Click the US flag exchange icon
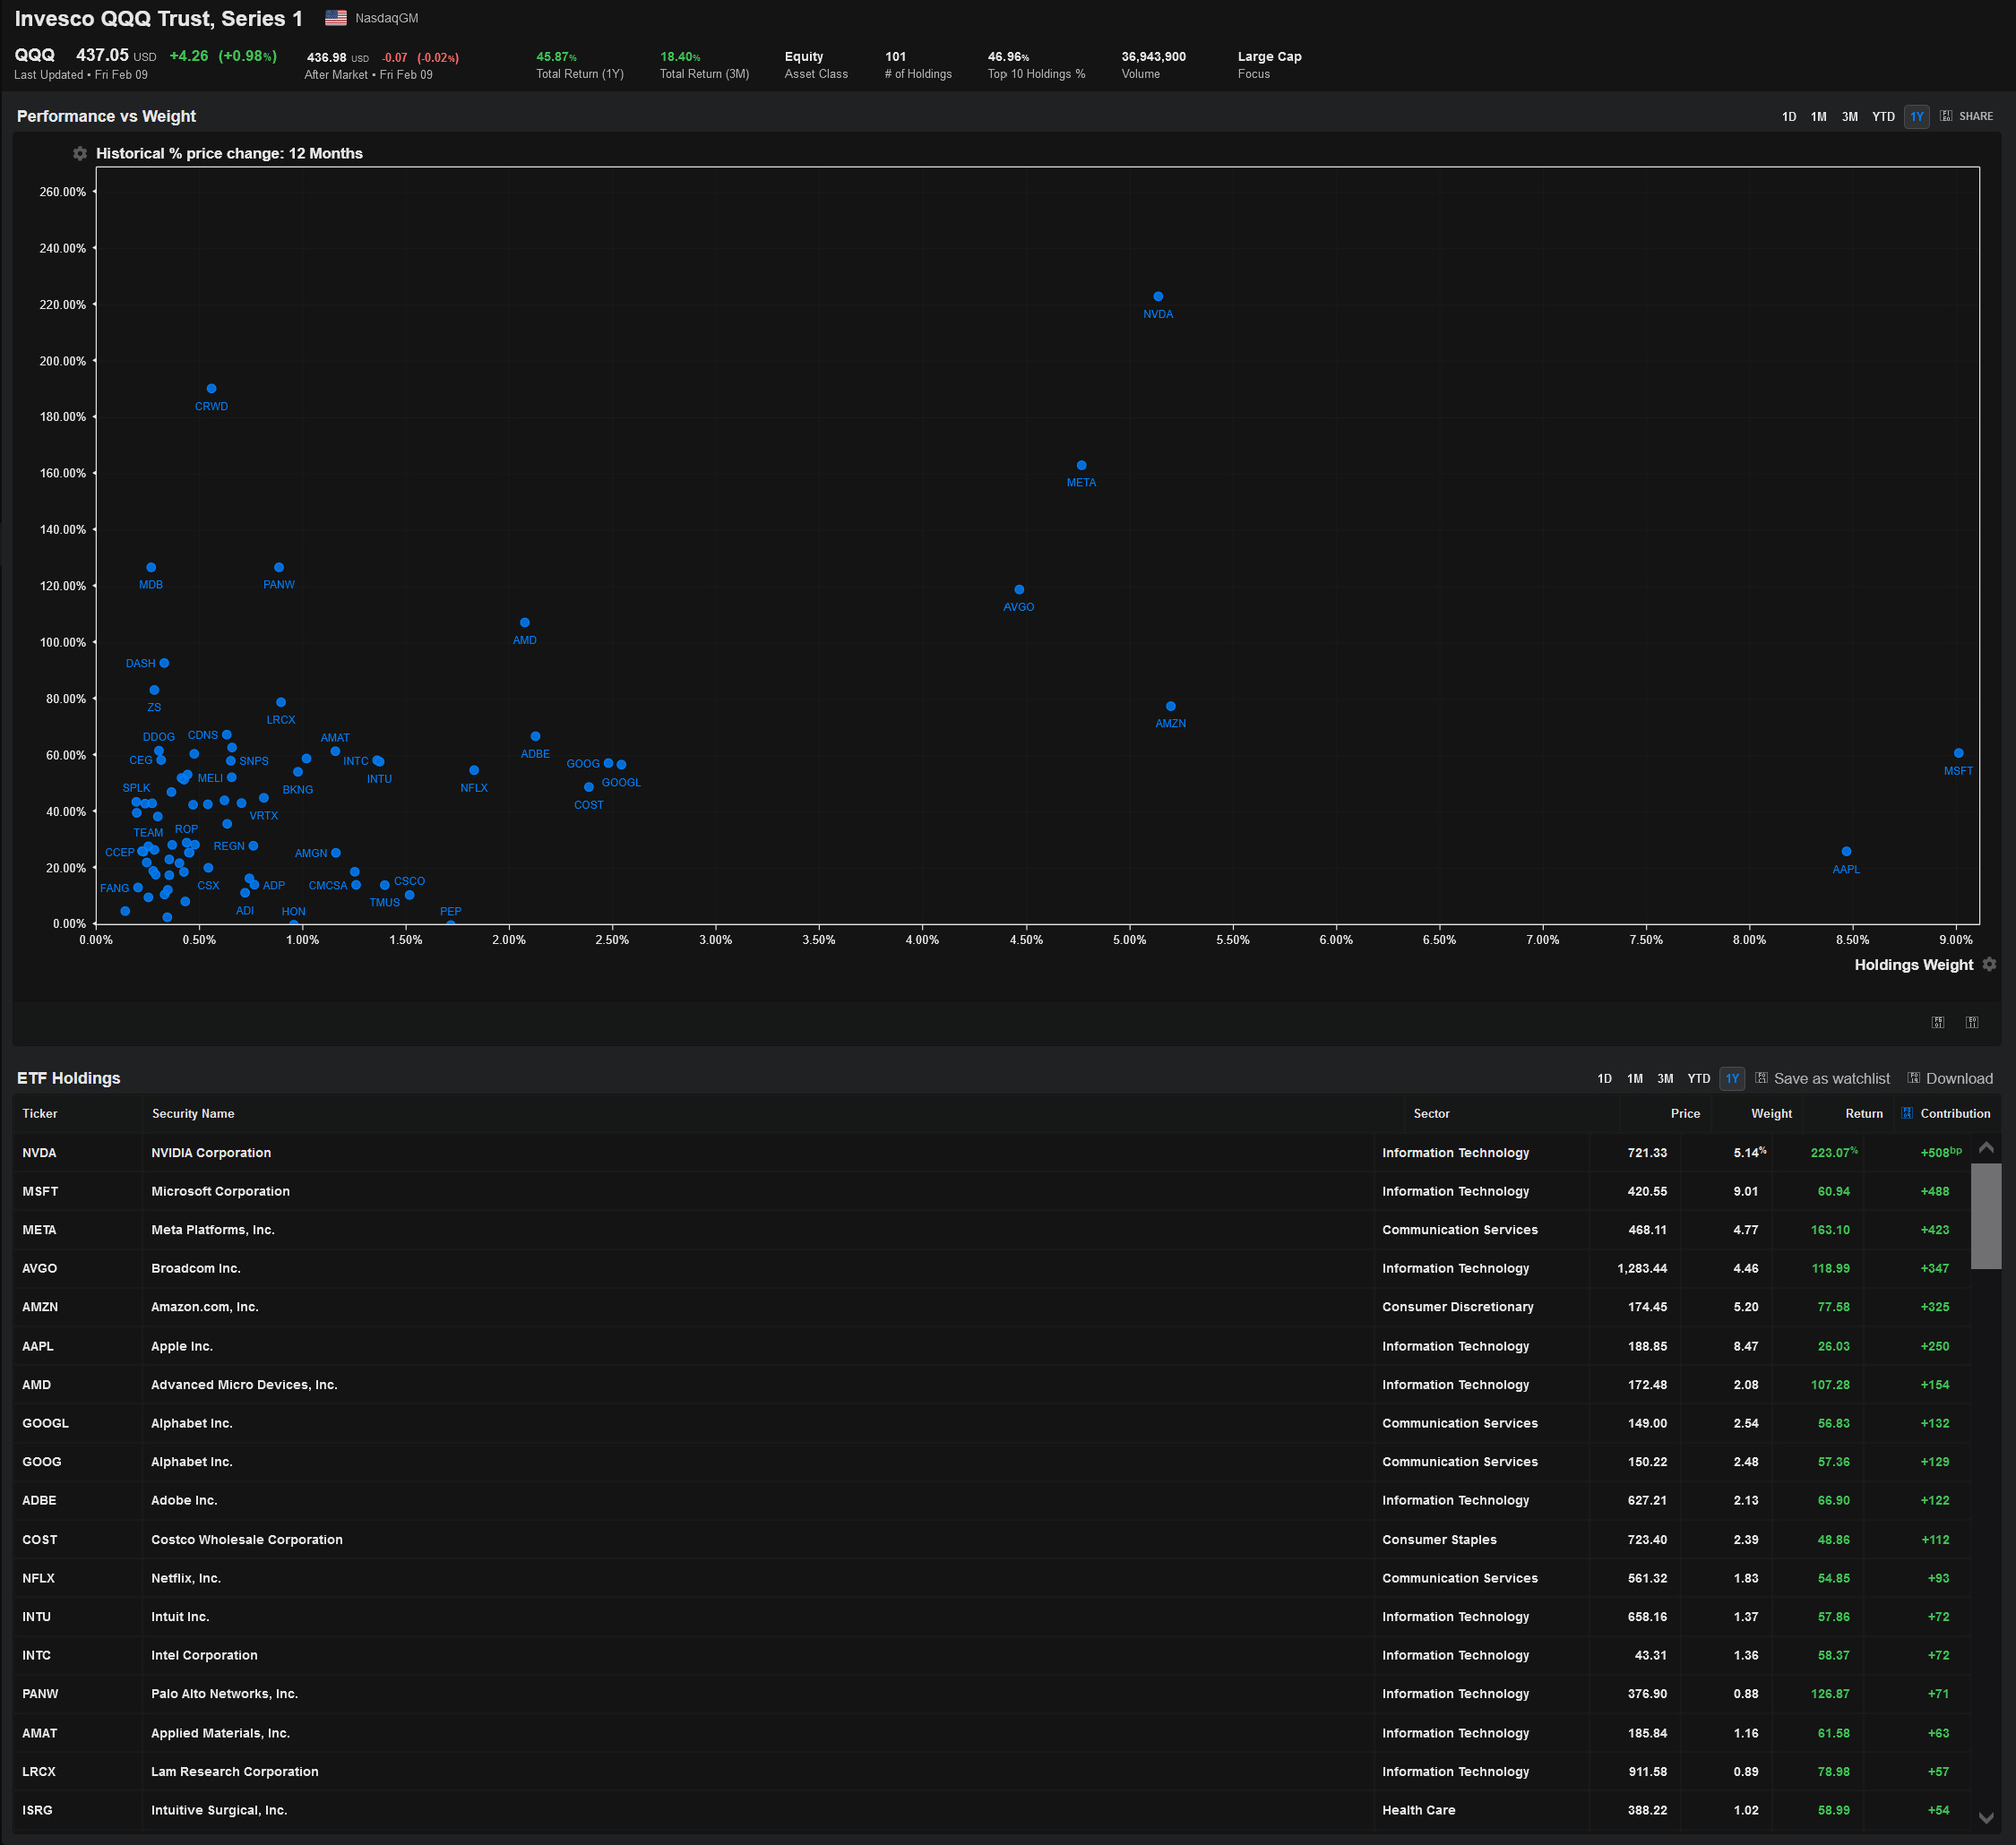The height and width of the screenshot is (1845, 2016). click(336, 18)
